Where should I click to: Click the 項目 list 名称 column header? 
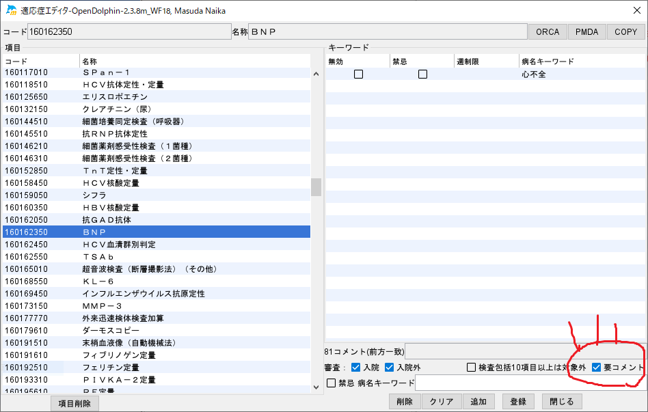(x=195, y=61)
